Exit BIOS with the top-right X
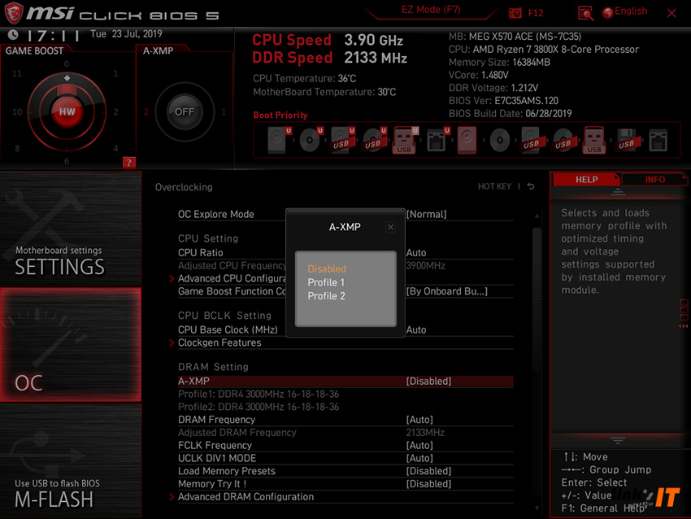 (x=671, y=13)
